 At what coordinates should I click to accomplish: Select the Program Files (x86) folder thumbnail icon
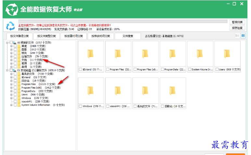(x=145, y=54)
